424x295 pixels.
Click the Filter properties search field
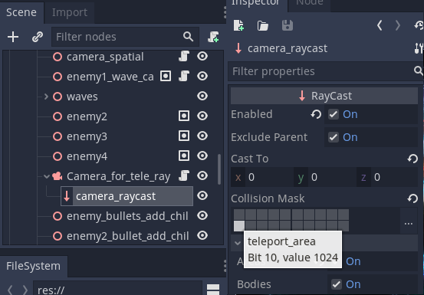322,71
